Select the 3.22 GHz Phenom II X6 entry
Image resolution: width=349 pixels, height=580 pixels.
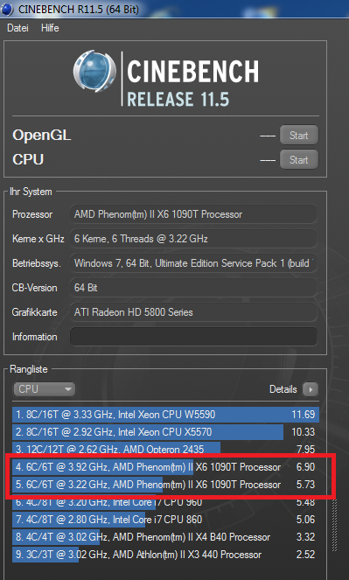[165, 485]
